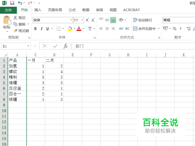Click the 文 phonetic guide icon

pos(90,29)
